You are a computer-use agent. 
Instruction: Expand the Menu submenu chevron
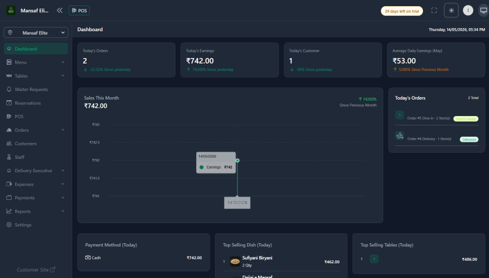(63, 62)
